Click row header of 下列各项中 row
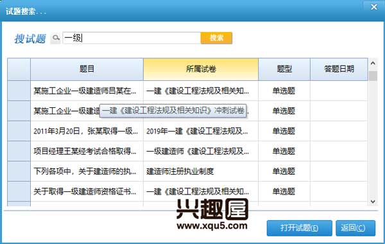385x244 pixels. pos(19,171)
